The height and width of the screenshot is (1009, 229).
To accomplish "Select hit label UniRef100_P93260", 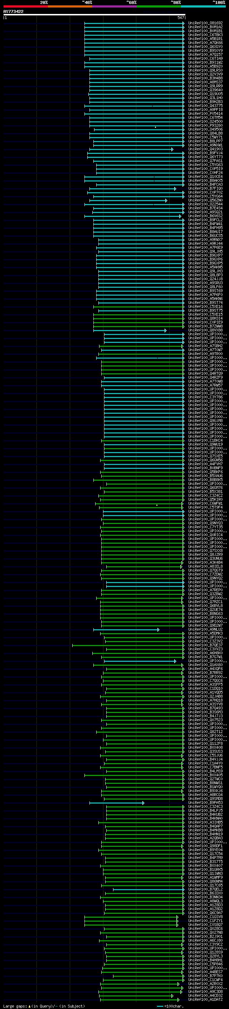I will 205,125.
